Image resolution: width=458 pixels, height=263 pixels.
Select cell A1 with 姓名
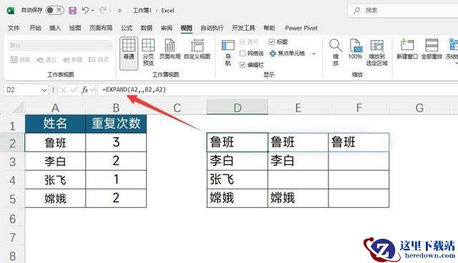point(55,124)
